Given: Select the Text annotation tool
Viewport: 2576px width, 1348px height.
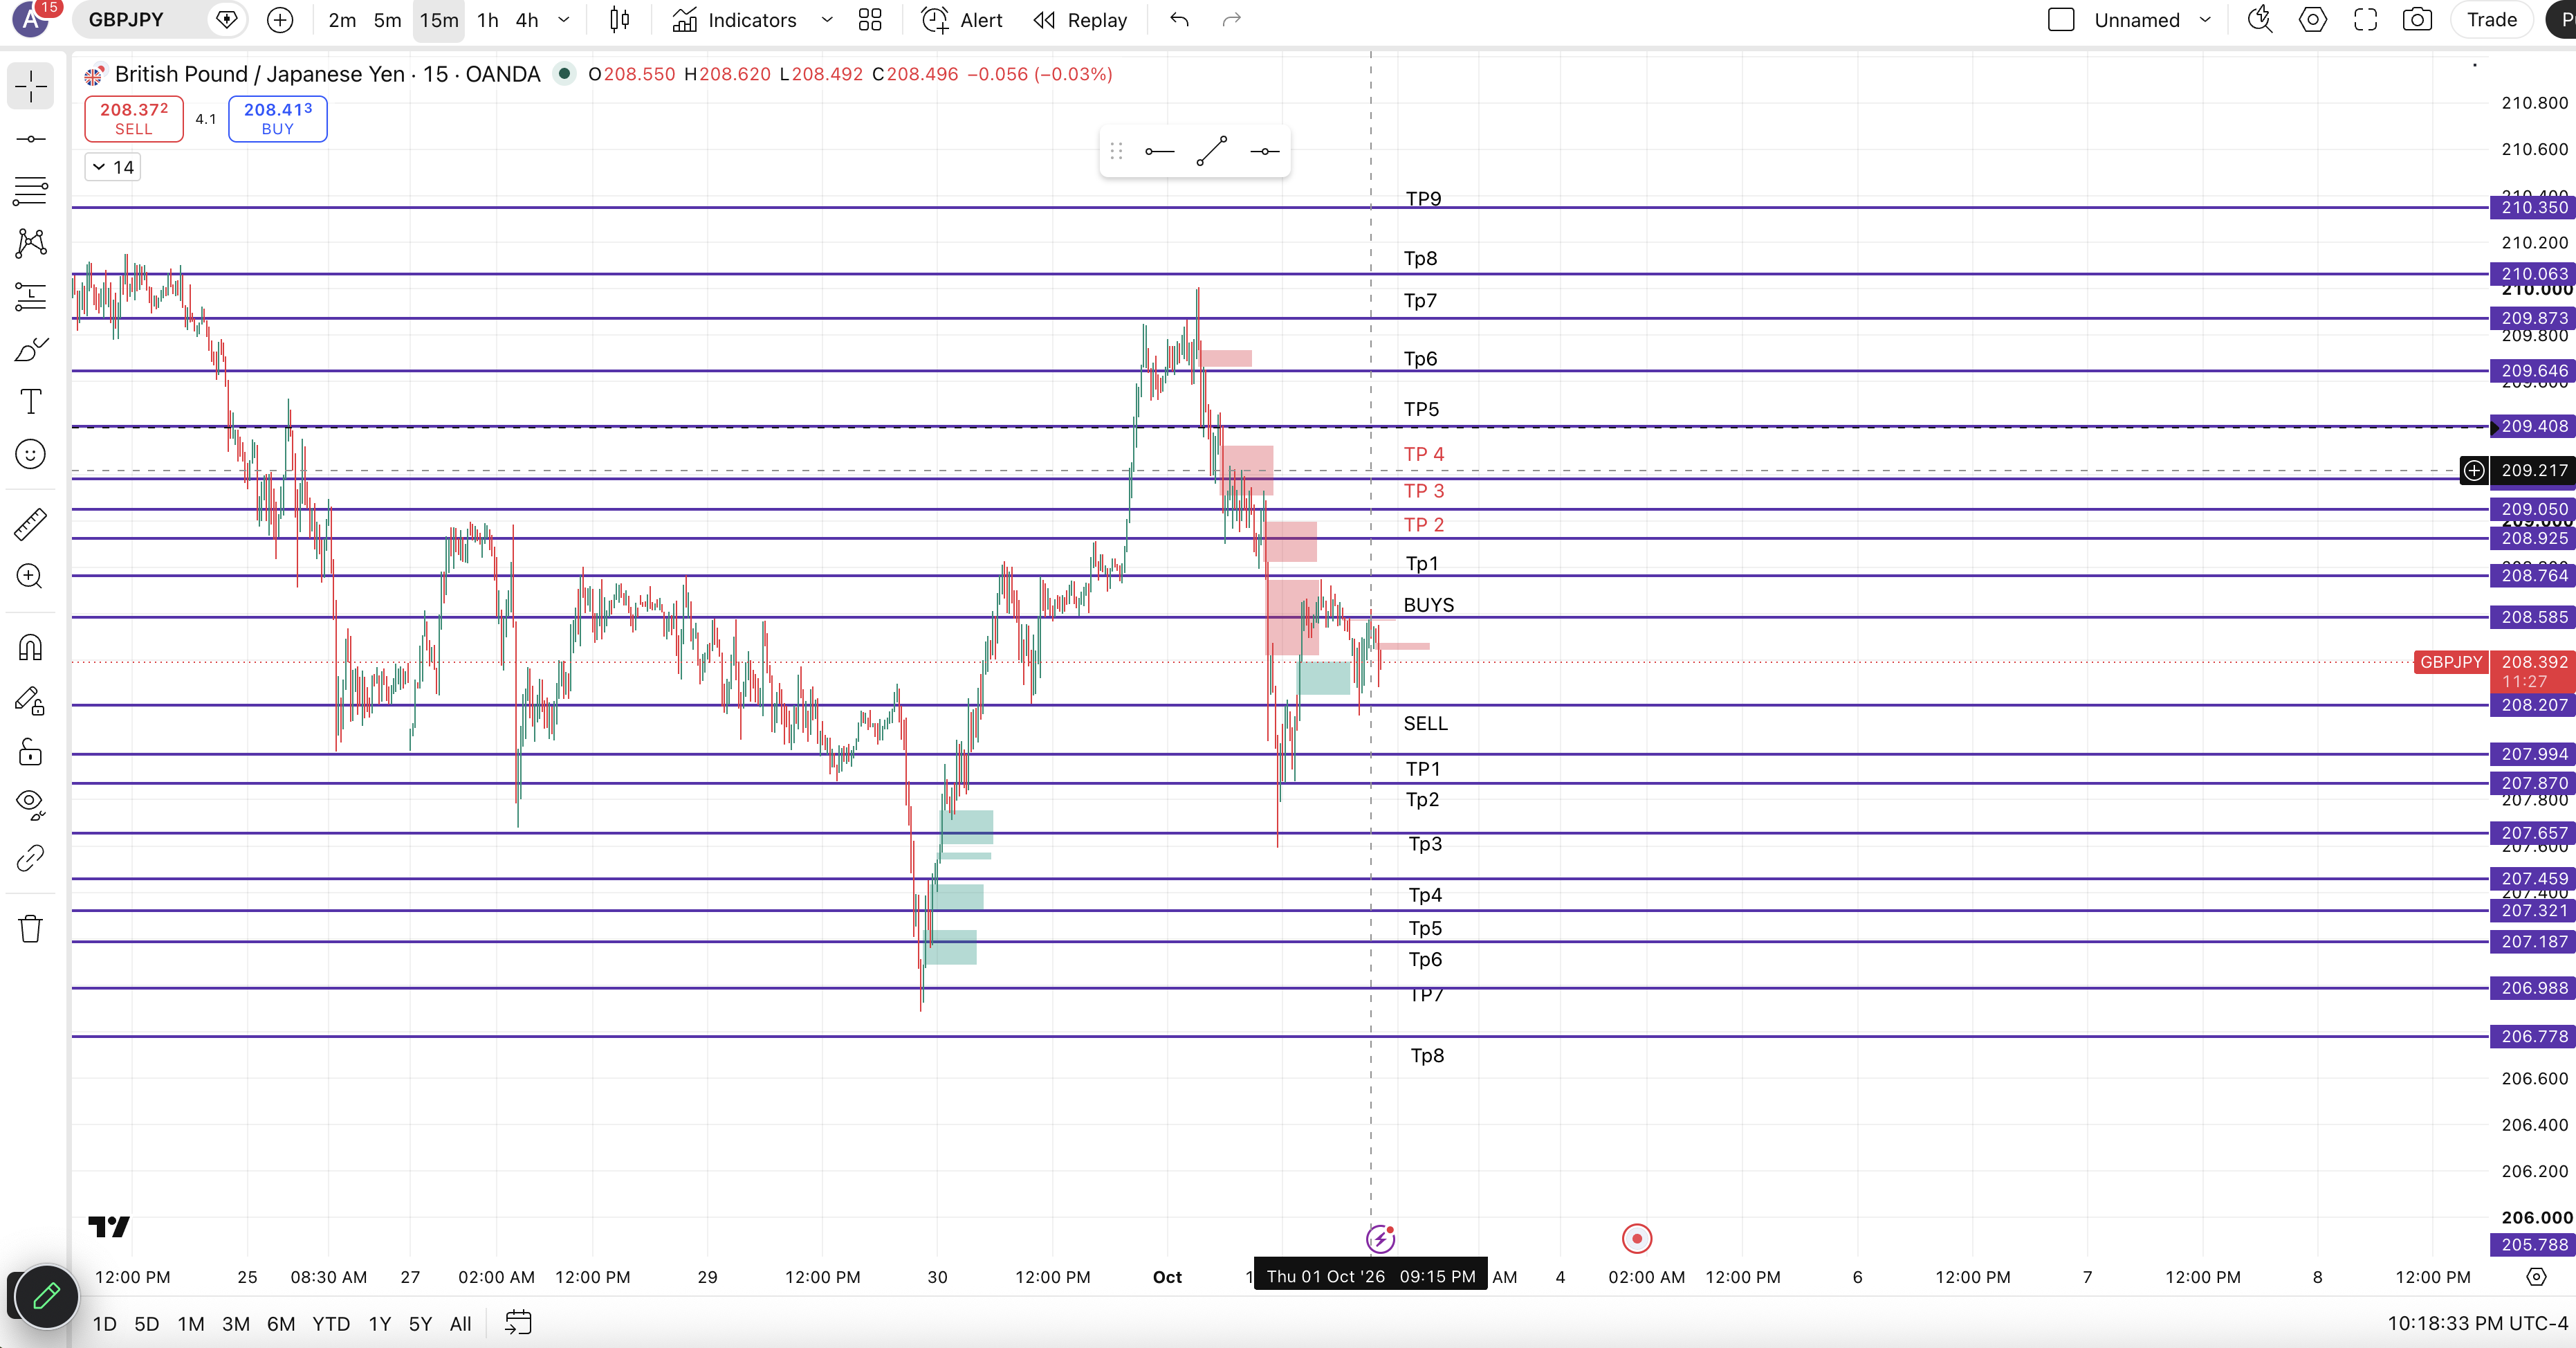Looking at the screenshot, I should [x=31, y=401].
